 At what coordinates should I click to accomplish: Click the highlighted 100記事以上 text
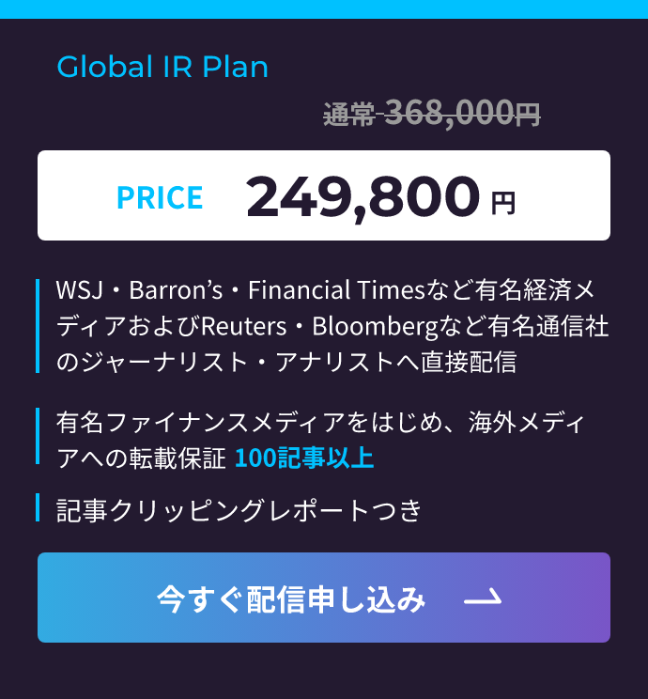(x=304, y=458)
